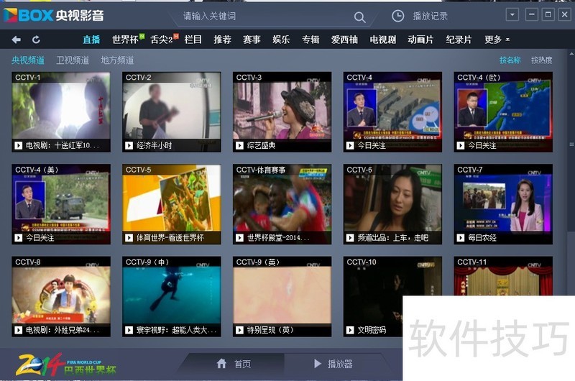The width and height of the screenshot is (575, 381).
Task: Open the 舌尖2 menu tab
Action: pos(163,40)
